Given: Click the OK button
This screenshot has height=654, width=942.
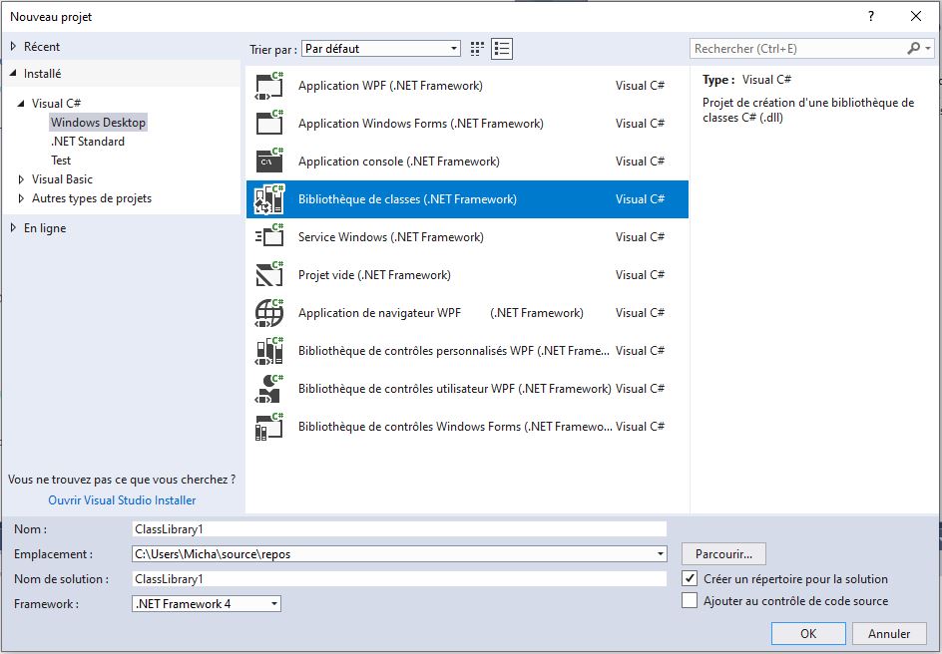Looking at the screenshot, I should tap(808, 634).
